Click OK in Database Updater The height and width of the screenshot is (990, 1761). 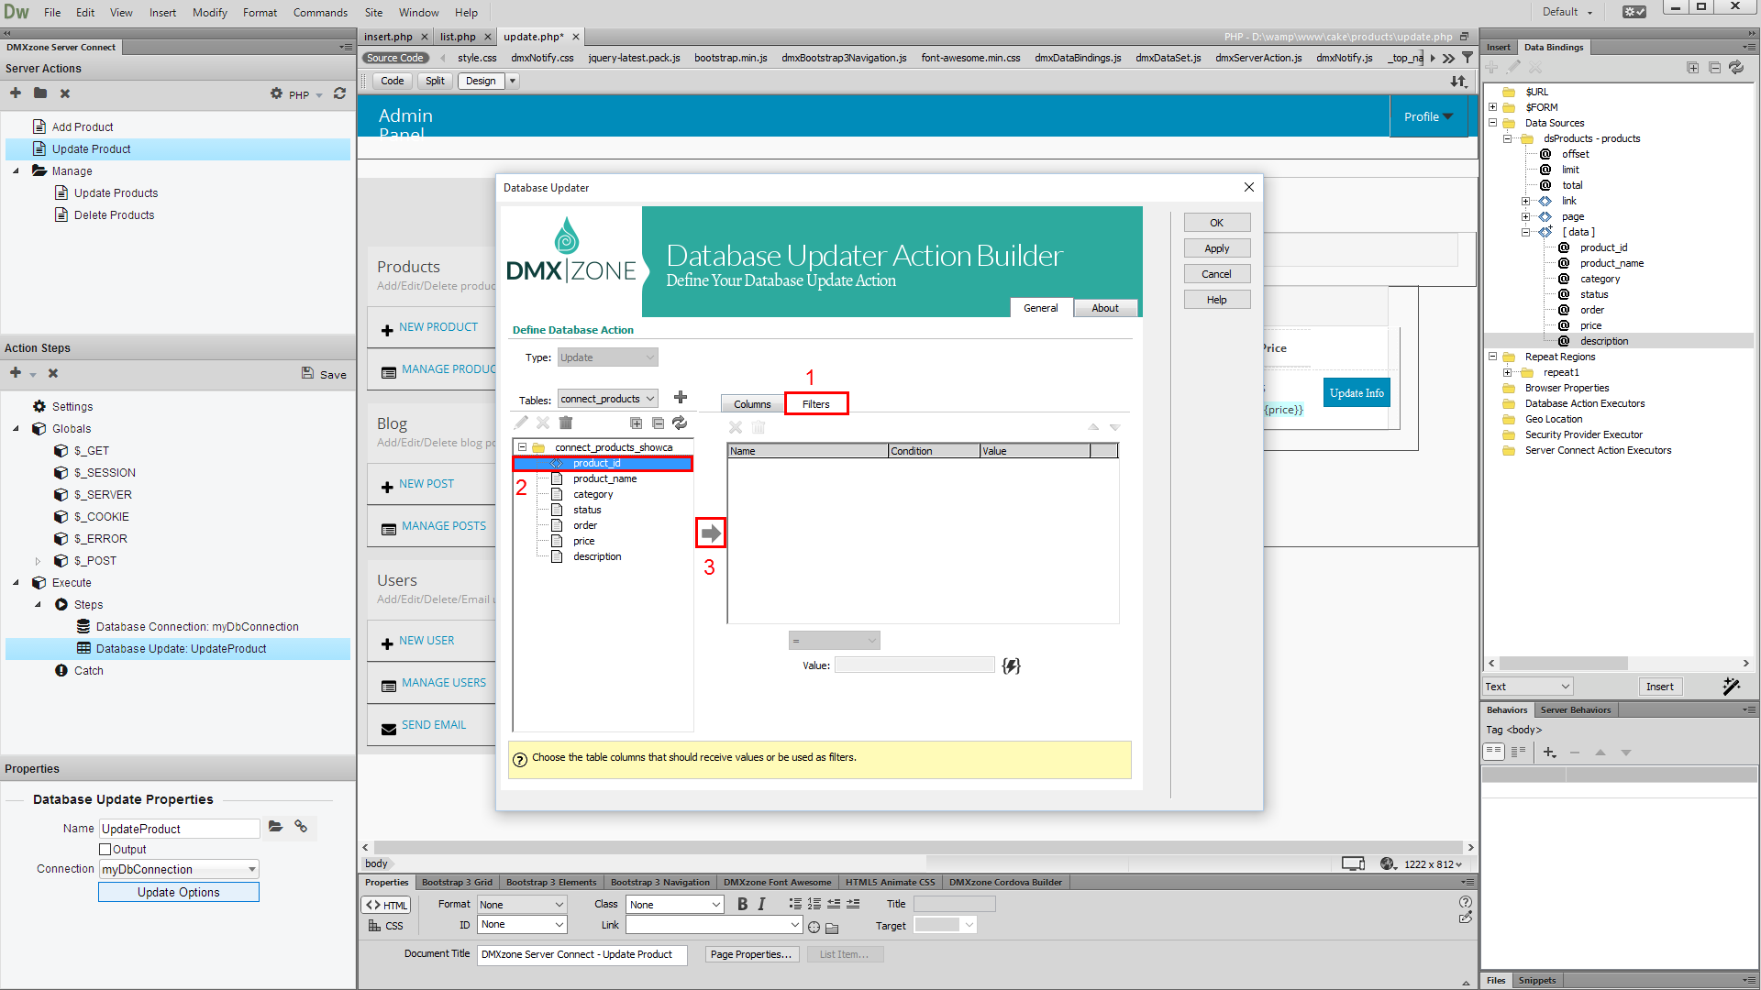pyautogui.click(x=1216, y=223)
